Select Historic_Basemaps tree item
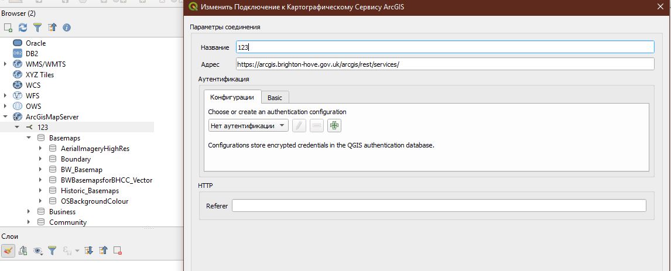The height and width of the screenshot is (271, 671). 90,190
